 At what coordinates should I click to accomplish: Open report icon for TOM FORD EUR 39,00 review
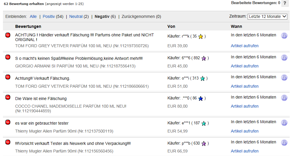tap(284, 35)
